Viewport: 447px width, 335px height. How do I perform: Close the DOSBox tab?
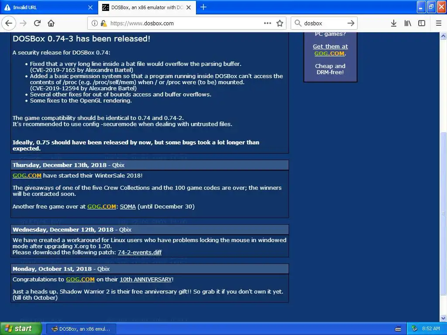[189, 7]
